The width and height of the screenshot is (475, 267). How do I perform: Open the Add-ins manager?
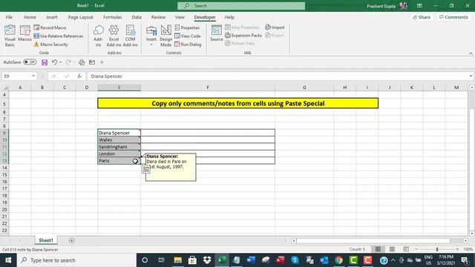(98, 36)
